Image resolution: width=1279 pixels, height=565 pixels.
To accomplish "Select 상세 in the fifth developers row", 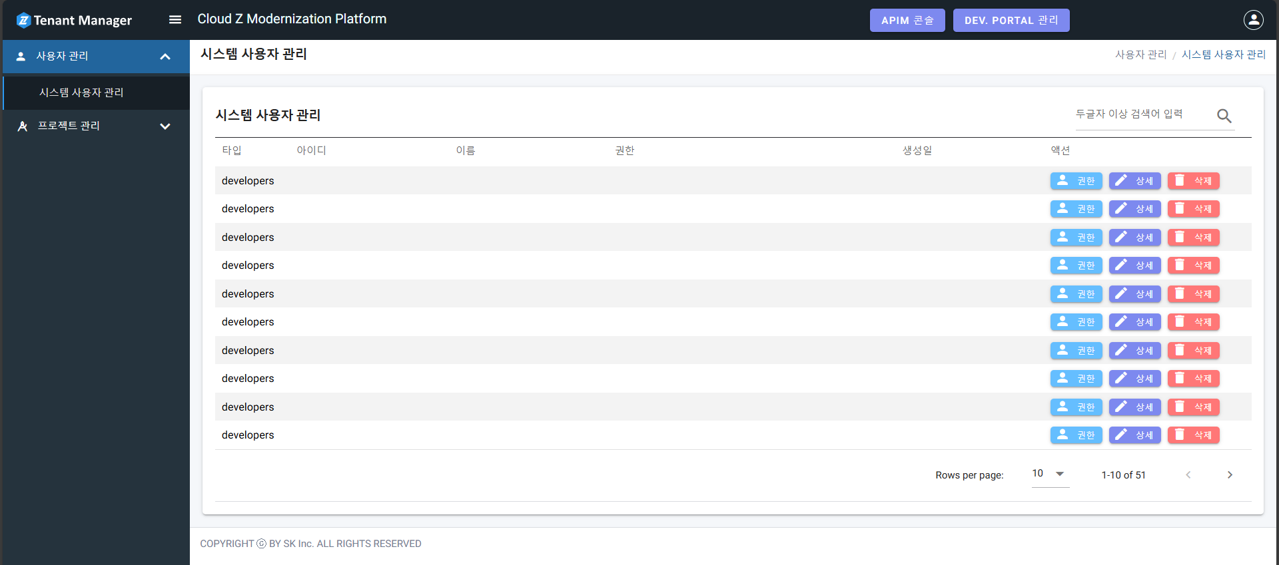I will tap(1134, 294).
